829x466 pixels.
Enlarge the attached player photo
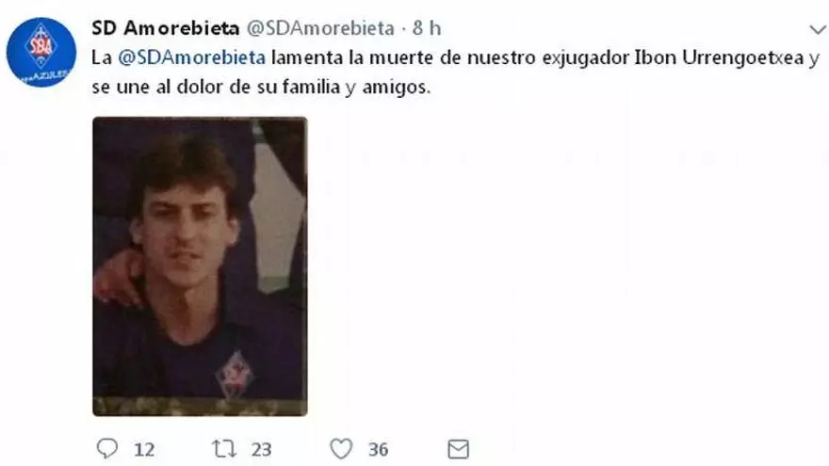click(x=200, y=266)
